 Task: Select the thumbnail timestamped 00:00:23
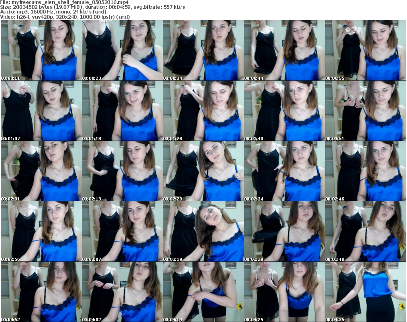click(122, 50)
